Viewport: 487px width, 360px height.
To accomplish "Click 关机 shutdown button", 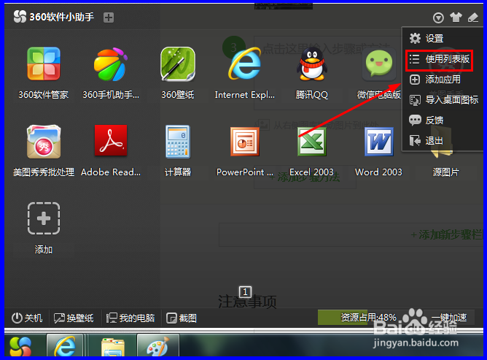I will 27,318.
